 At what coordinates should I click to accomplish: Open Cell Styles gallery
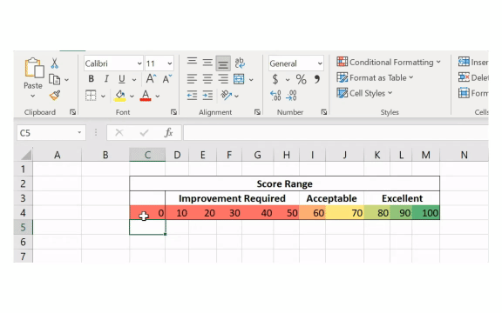(x=364, y=93)
